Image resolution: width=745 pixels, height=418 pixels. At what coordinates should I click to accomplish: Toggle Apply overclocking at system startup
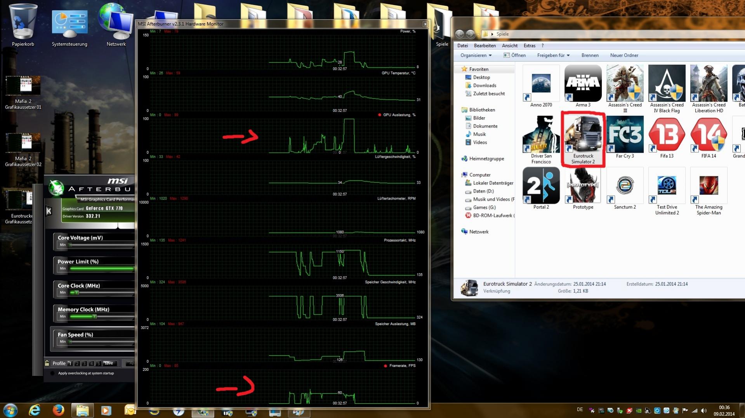pos(52,373)
